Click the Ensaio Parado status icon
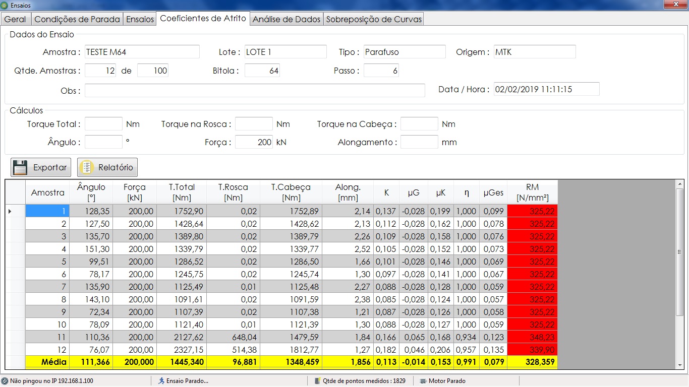The image size is (689, 387). (x=161, y=381)
